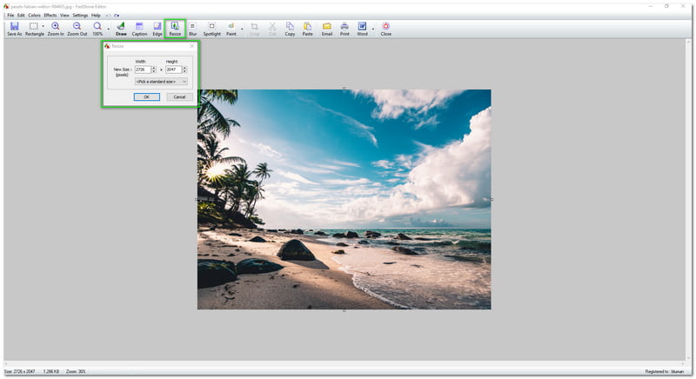The image size is (696, 379).
Task: Click the Zoom In magnifier icon
Action: 56,27
